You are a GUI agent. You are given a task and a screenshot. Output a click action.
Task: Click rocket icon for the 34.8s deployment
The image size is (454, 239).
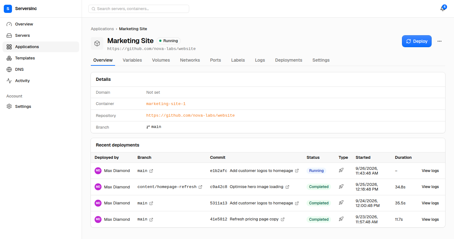tap(341, 187)
